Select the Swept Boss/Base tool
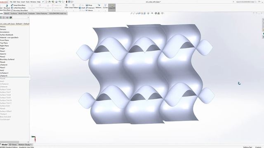The height and width of the screenshot is (148, 264). click(x=18, y=5)
